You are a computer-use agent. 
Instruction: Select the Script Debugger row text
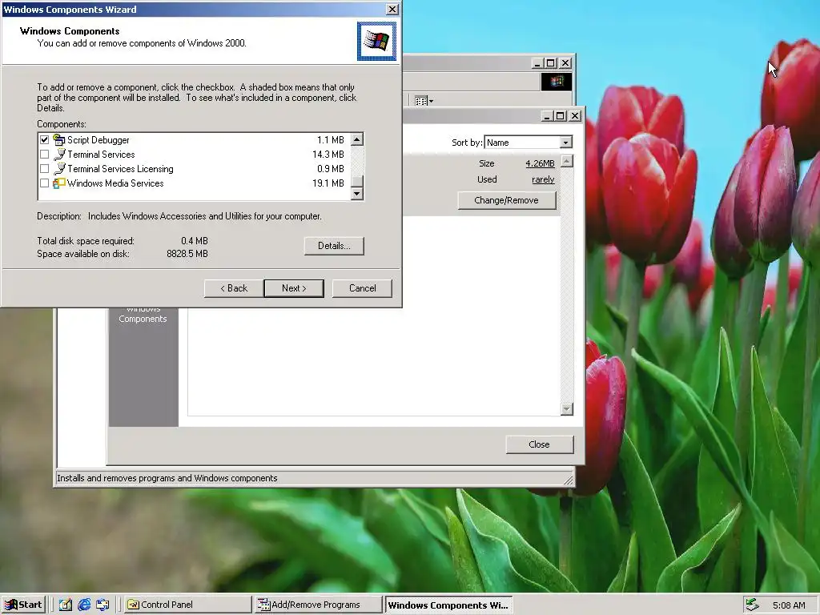(98, 140)
